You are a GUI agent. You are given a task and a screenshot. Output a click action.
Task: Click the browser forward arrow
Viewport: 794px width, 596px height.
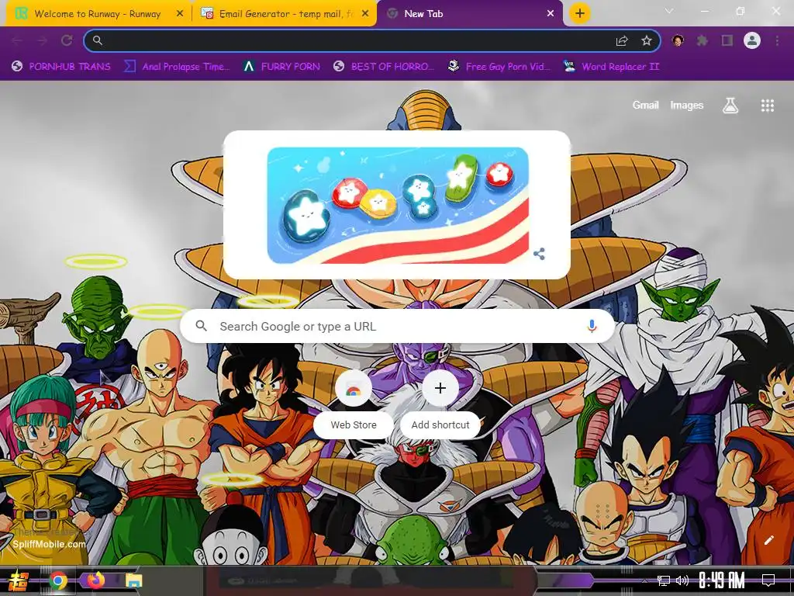coord(42,40)
